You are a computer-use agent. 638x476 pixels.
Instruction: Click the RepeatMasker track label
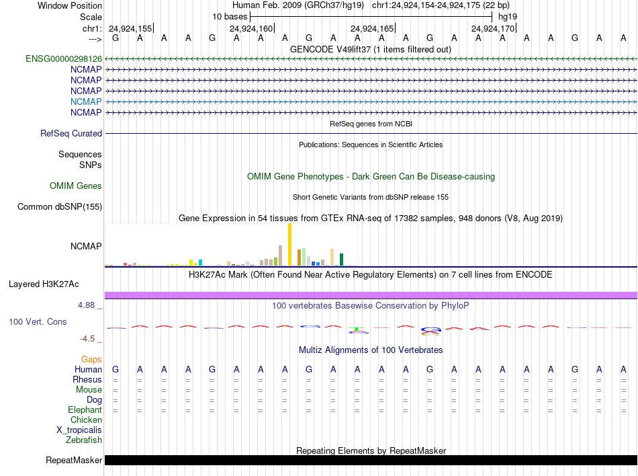coord(74,461)
